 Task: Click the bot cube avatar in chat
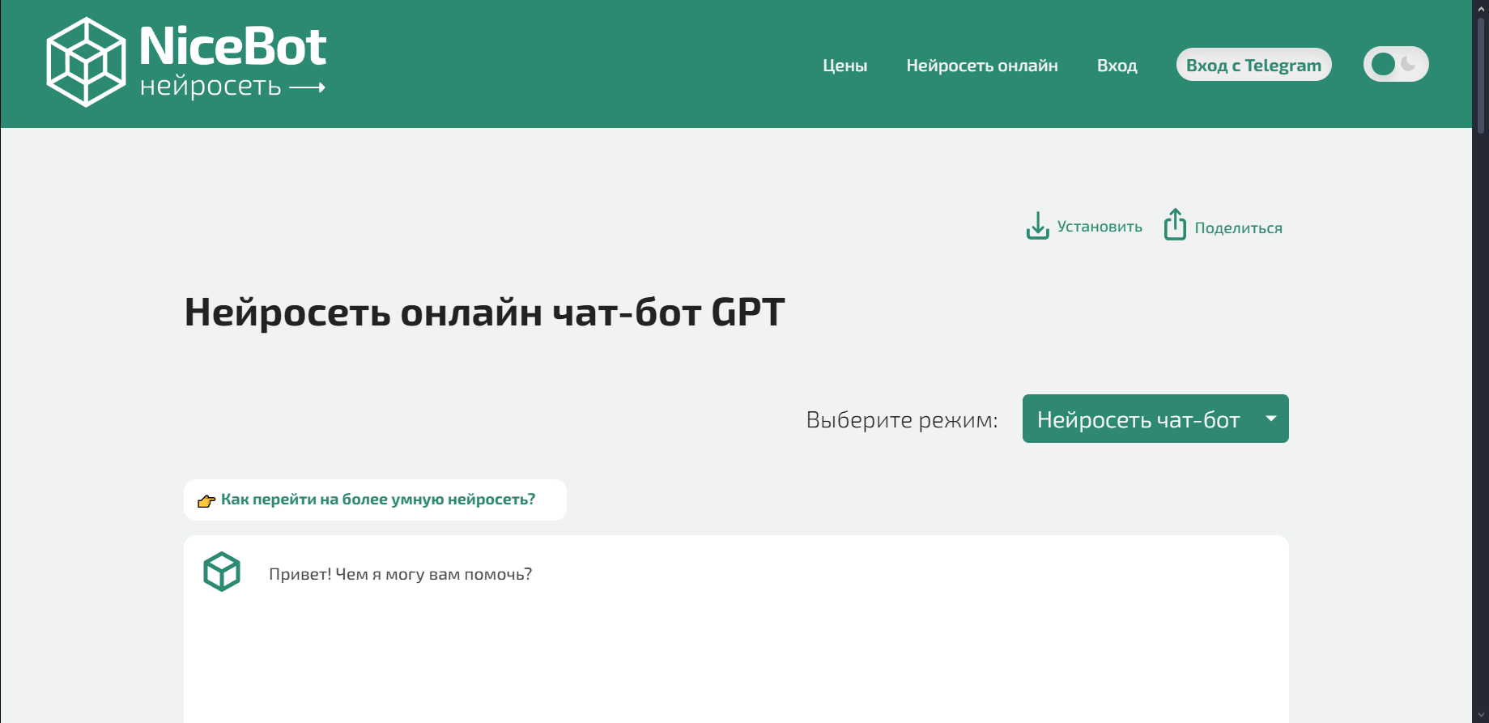(222, 572)
